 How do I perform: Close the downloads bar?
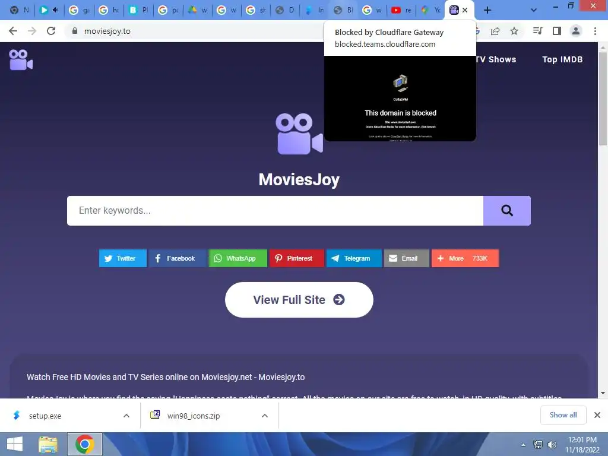(x=597, y=415)
